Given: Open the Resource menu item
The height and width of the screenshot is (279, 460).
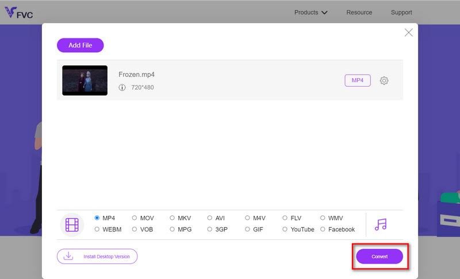Looking at the screenshot, I should click(359, 12).
